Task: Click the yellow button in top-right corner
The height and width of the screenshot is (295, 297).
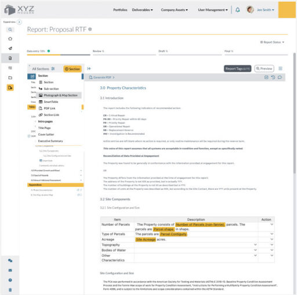Action: pyautogui.click(x=287, y=10)
